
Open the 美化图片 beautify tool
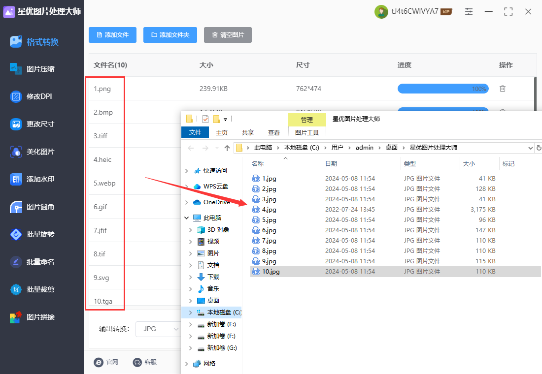32,152
